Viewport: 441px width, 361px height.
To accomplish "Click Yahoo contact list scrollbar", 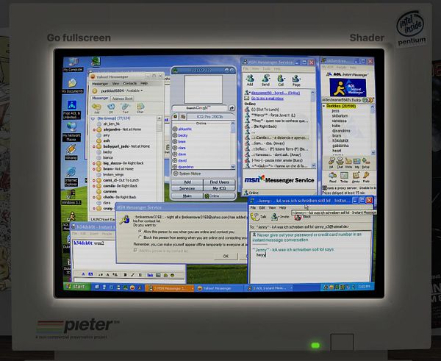I will pyautogui.click(x=159, y=163).
